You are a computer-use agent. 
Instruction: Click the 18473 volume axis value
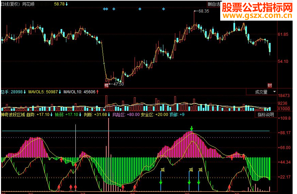click(283, 96)
